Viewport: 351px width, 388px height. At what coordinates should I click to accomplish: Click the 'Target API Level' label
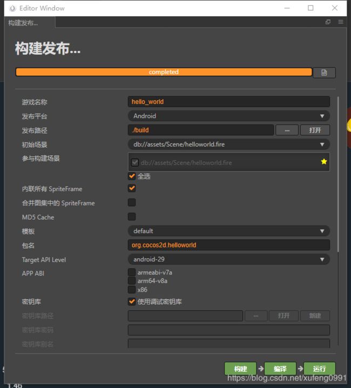pyautogui.click(x=44, y=260)
